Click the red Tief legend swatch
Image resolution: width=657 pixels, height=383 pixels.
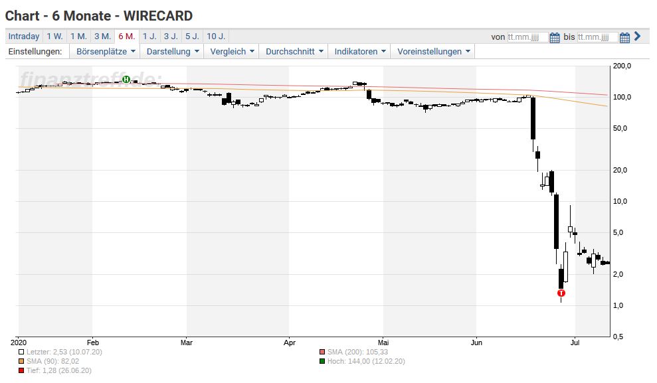pyautogui.click(x=21, y=370)
